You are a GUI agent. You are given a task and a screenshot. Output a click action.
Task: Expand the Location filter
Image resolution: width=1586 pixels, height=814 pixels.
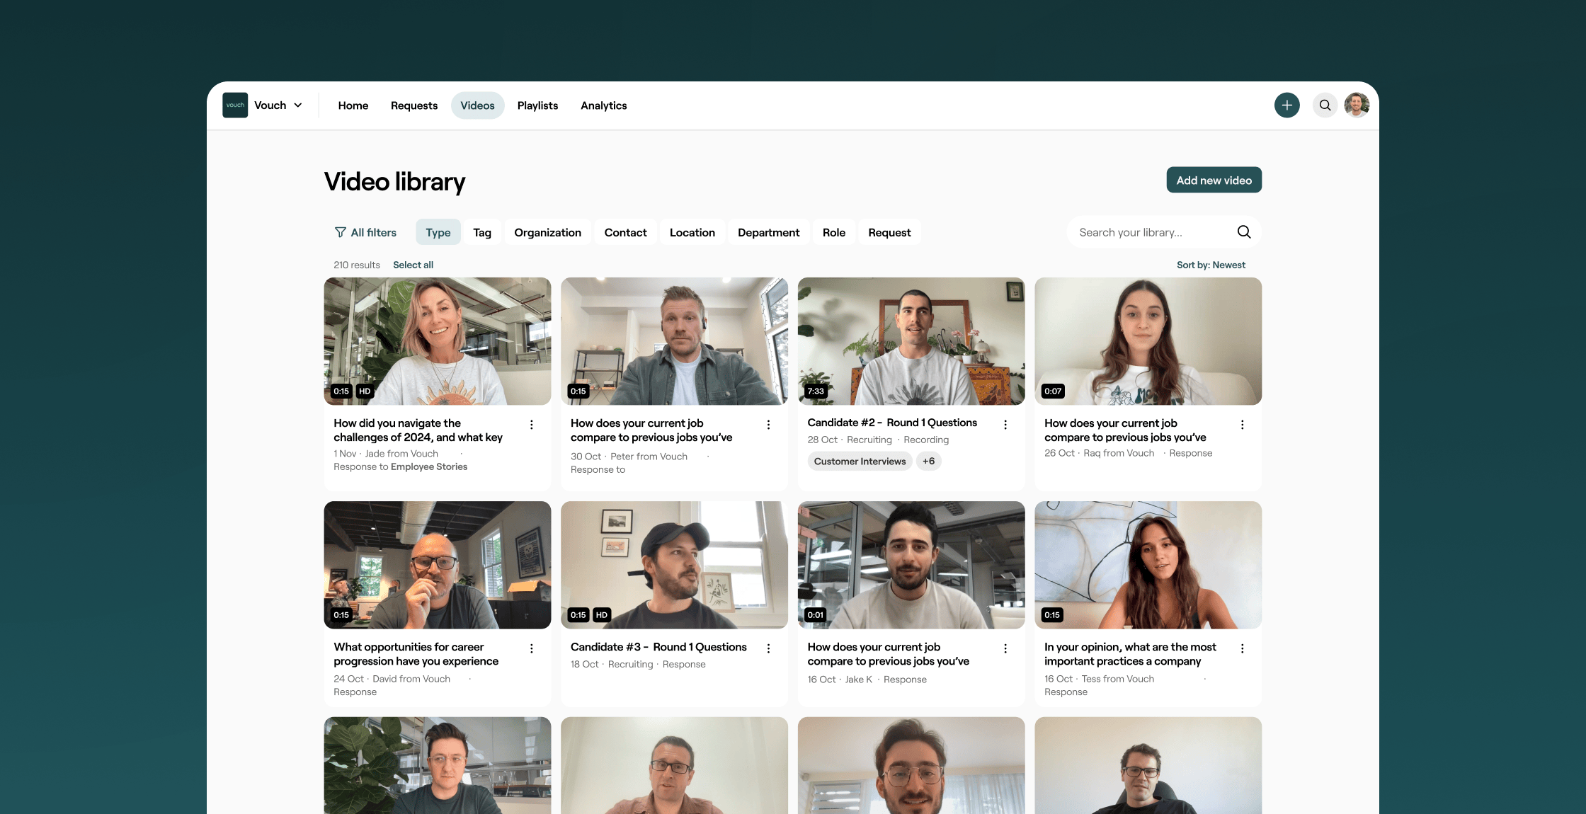692,232
